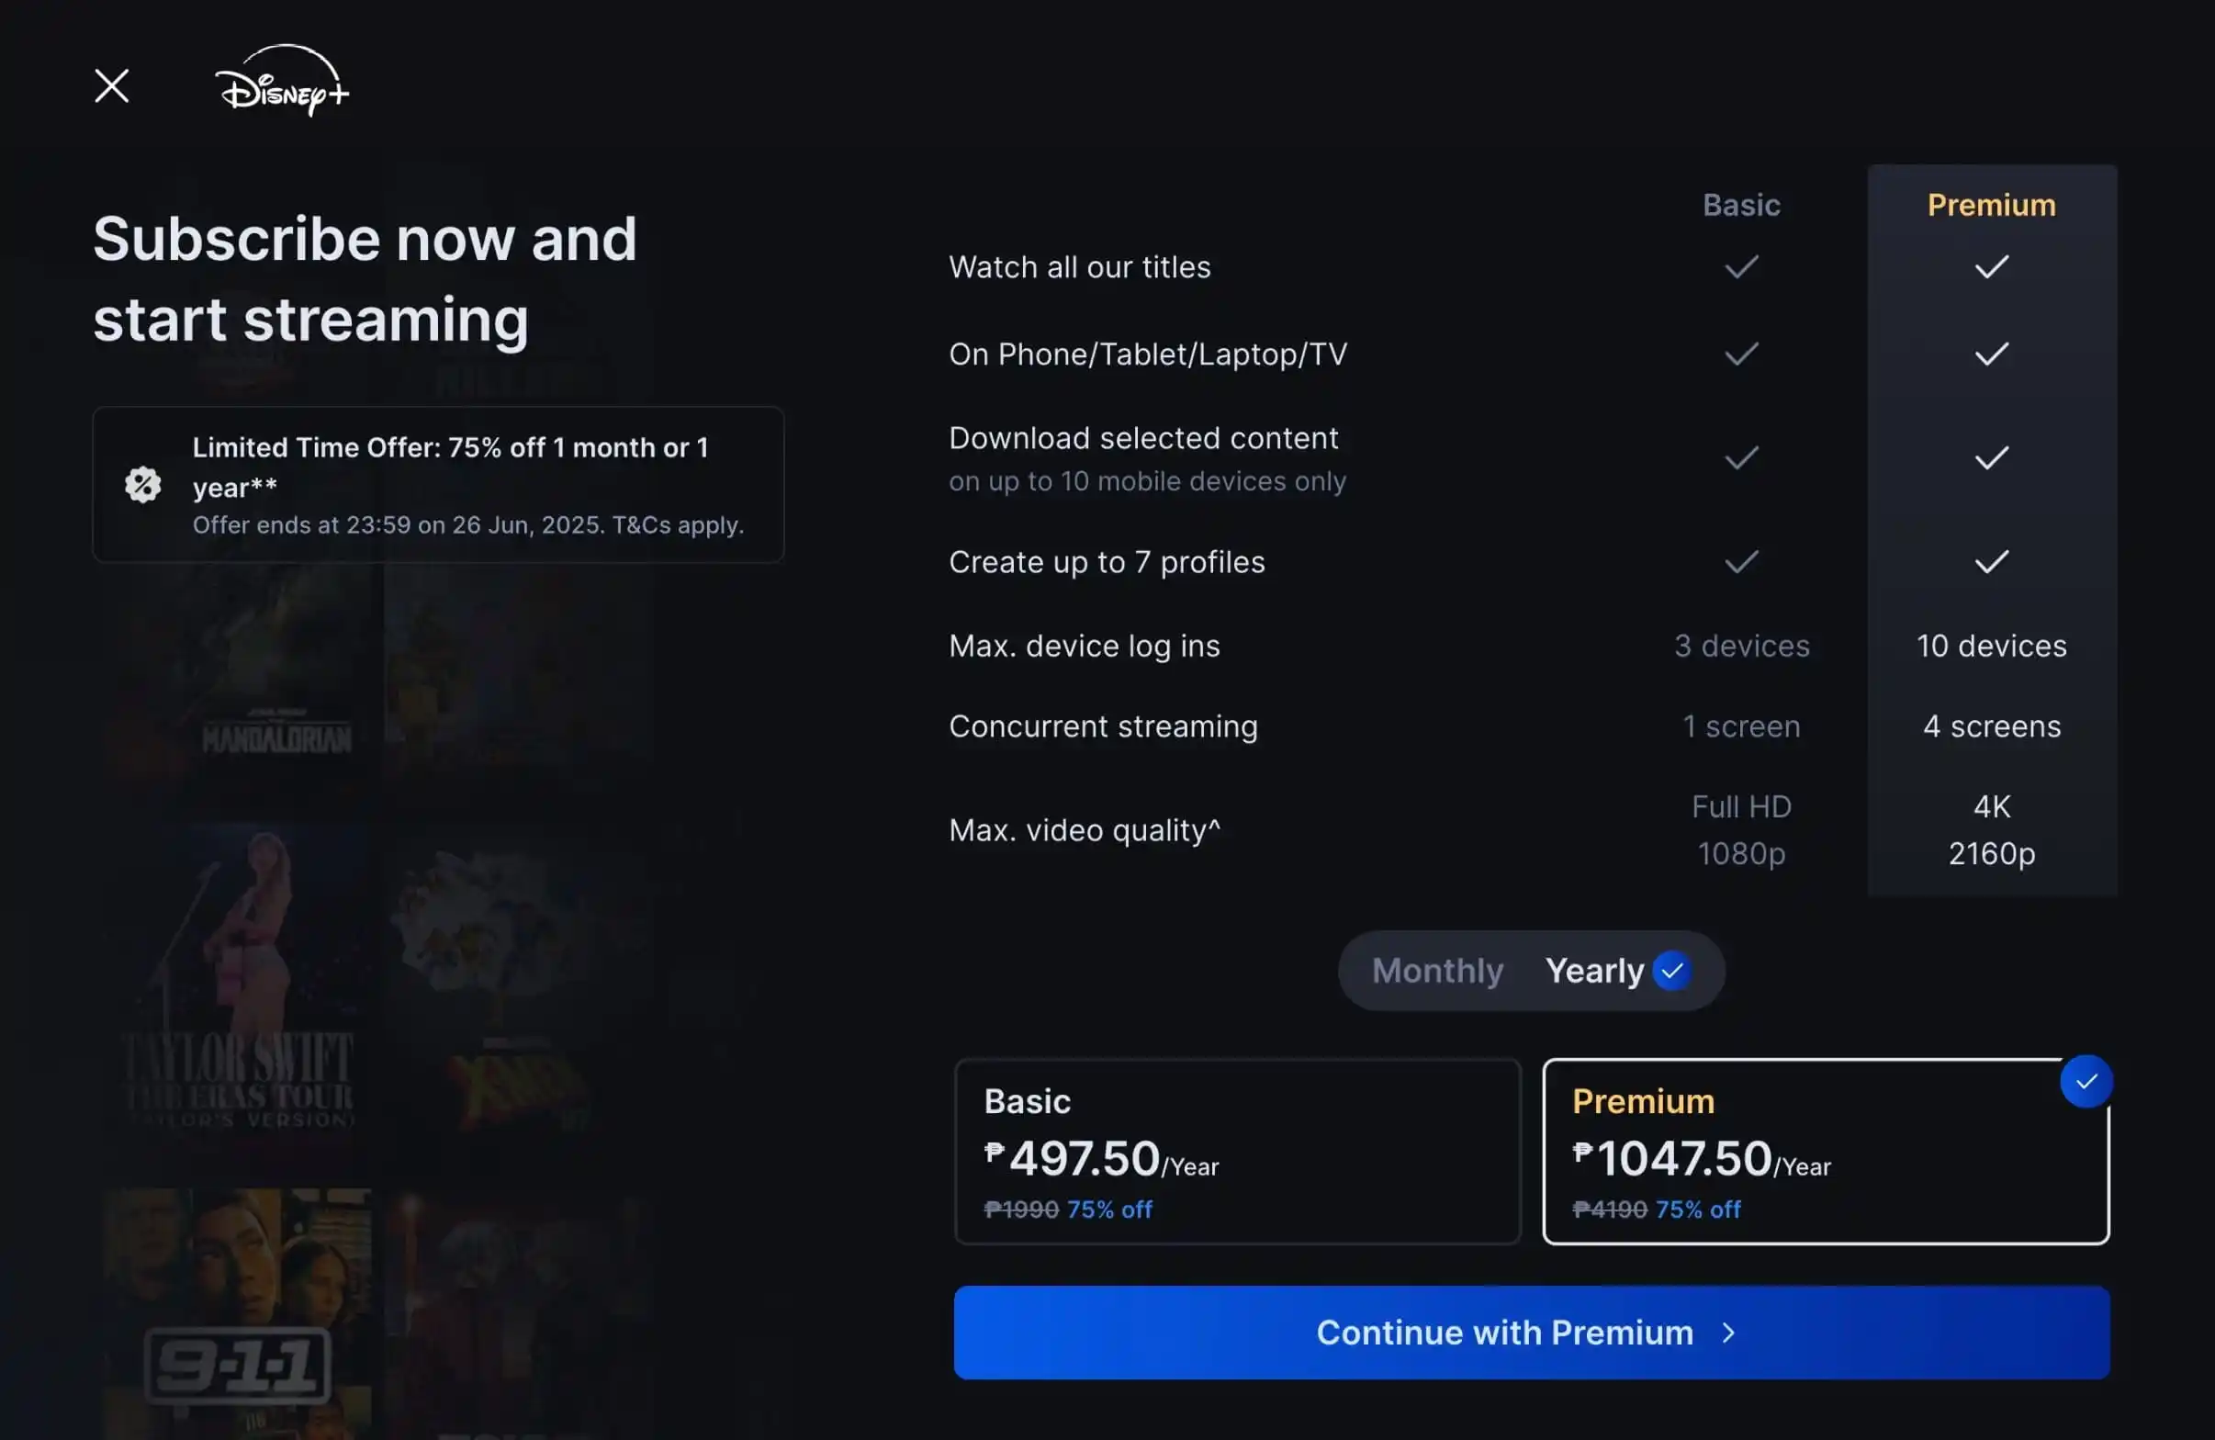Click the checkmark under Basic for Download content

coord(1740,457)
